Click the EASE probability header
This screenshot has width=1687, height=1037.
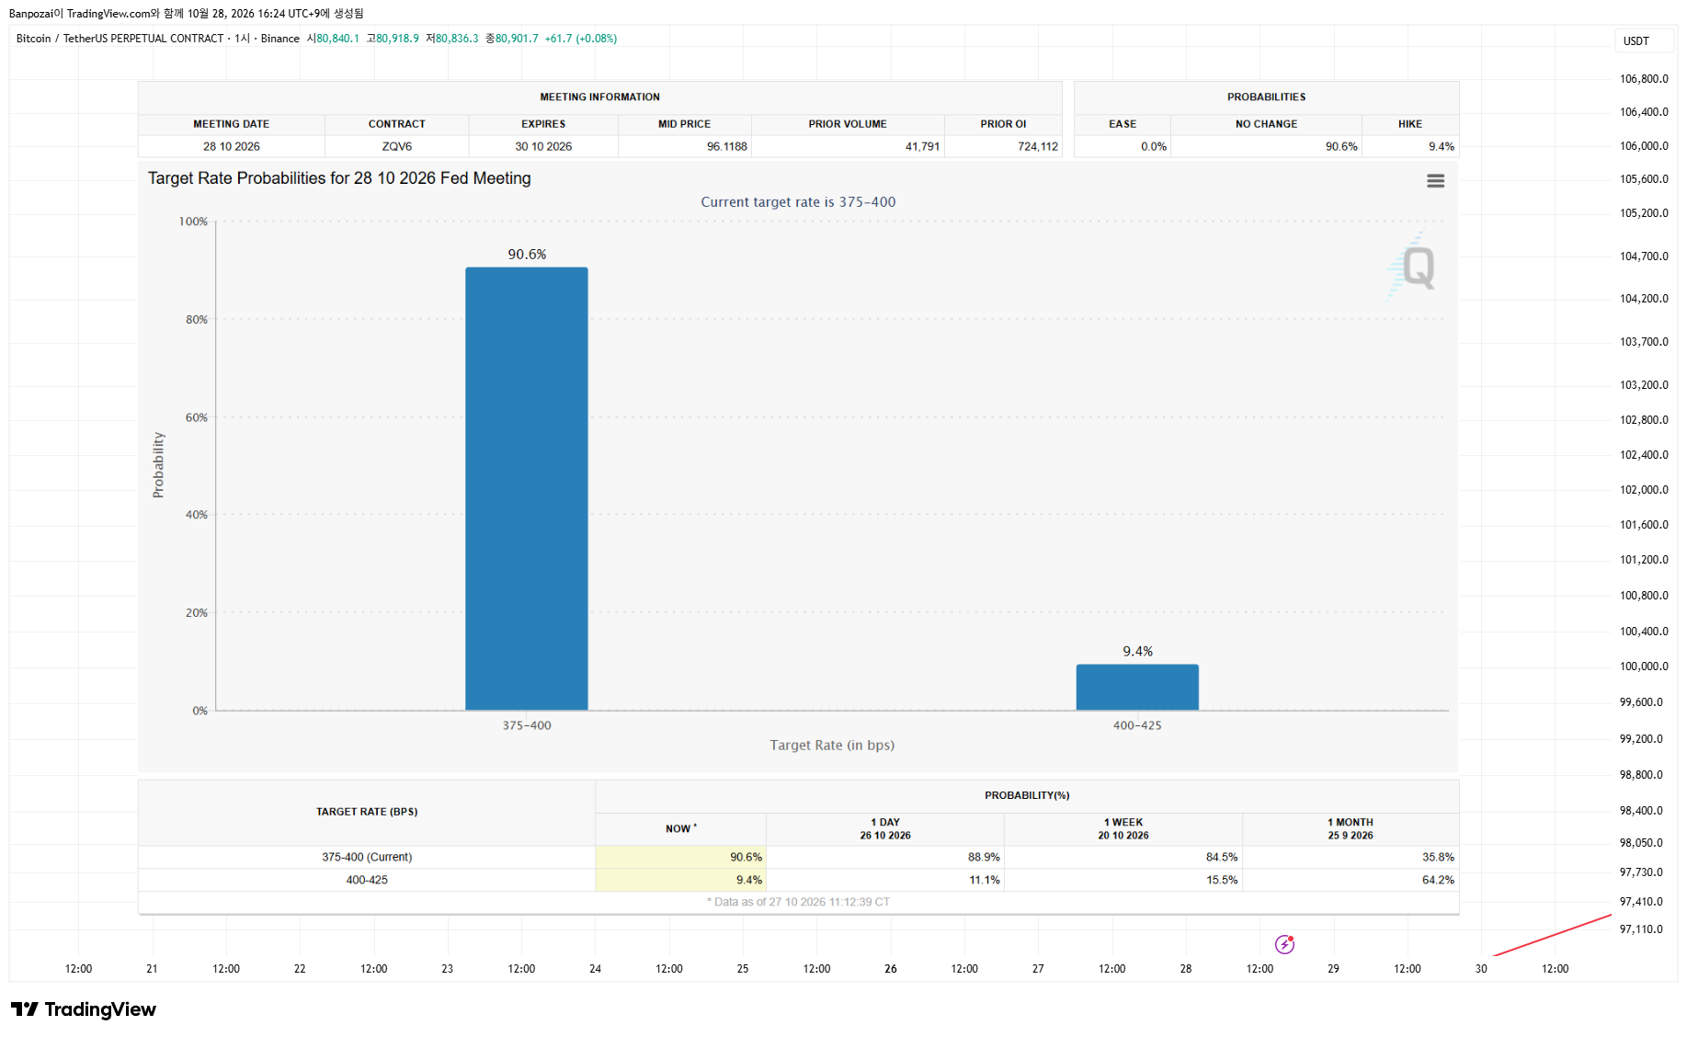pyautogui.click(x=1123, y=124)
